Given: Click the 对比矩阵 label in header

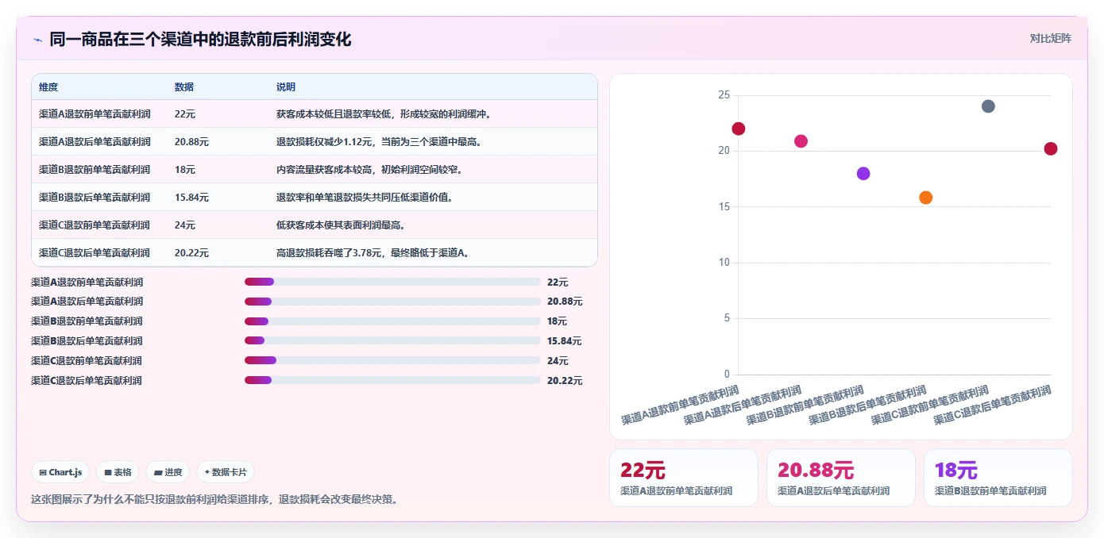Looking at the screenshot, I should (x=1050, y=38).
